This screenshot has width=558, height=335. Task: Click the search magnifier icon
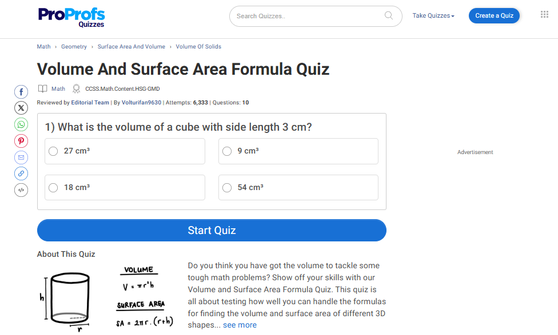click(x=389, y=16)
